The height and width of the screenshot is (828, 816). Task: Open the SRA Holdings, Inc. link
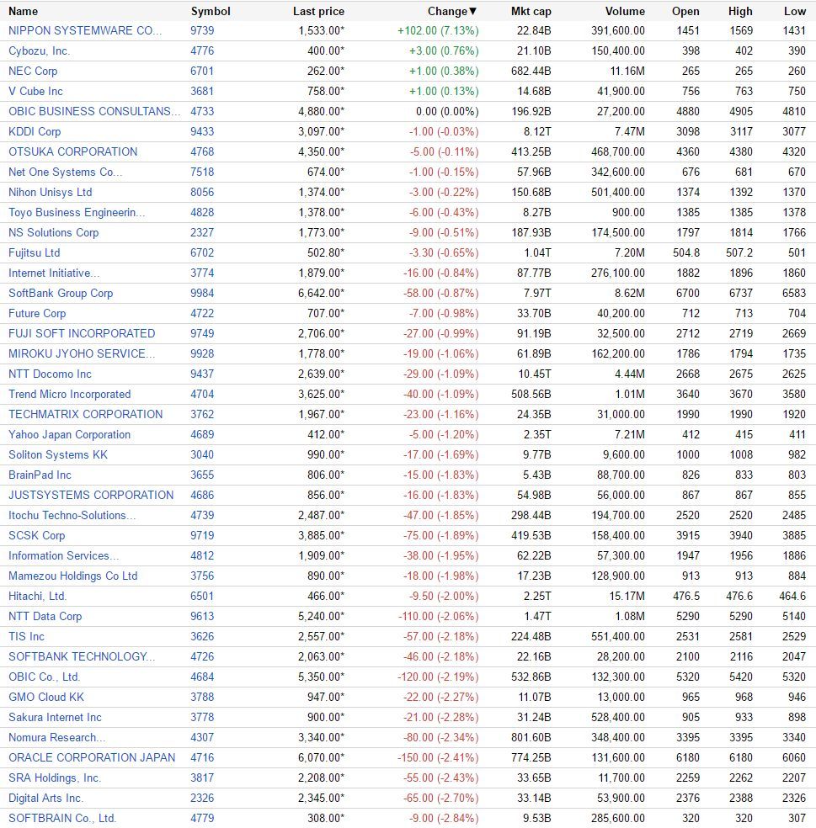pyautogui.click(x=55, y=778)
